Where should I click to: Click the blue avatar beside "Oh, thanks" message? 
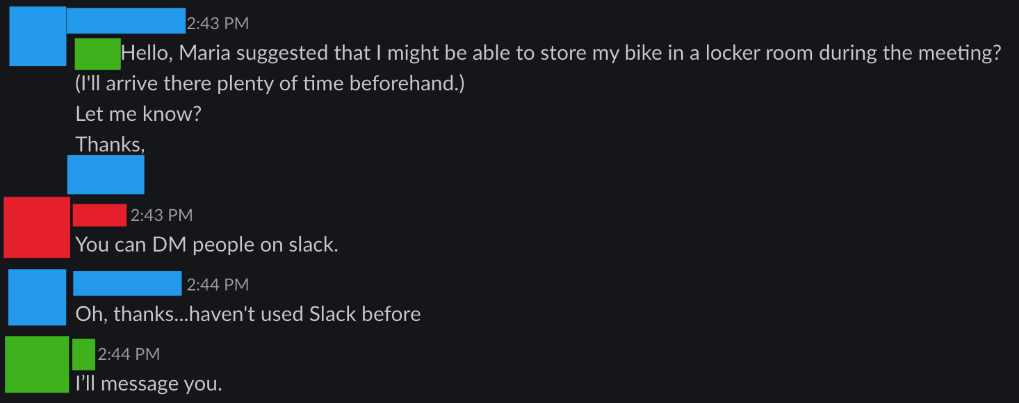point(38,297)
